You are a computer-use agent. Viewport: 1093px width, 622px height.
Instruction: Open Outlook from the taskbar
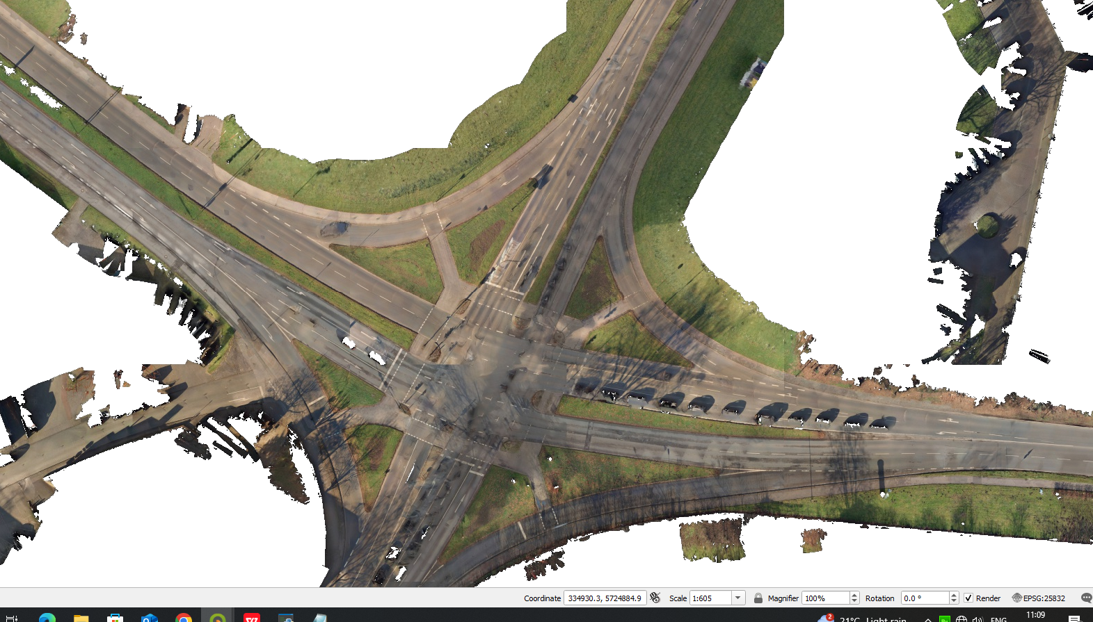pos(149,618)
